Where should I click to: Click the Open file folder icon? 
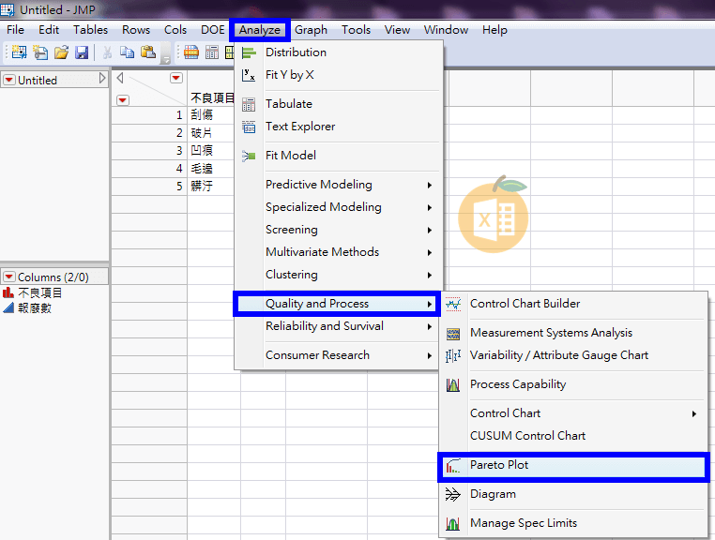(61, 52)
